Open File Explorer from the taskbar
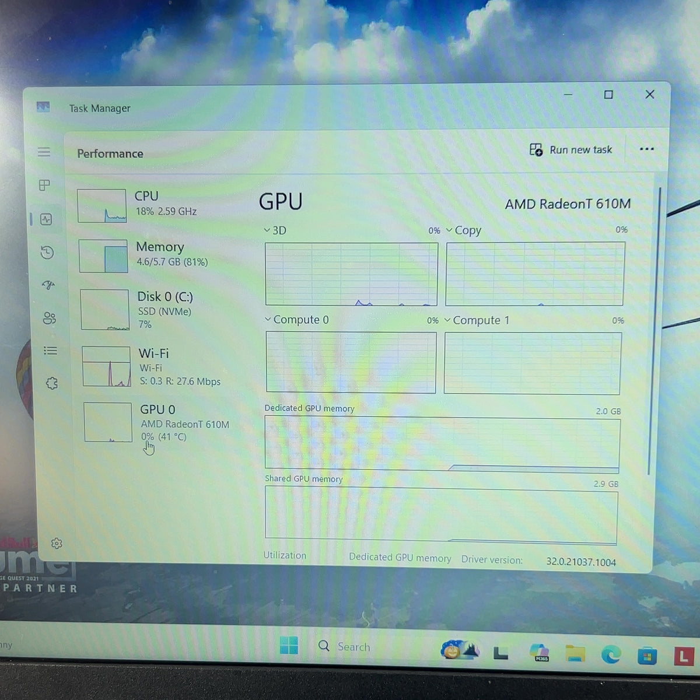 click(575, 653)
